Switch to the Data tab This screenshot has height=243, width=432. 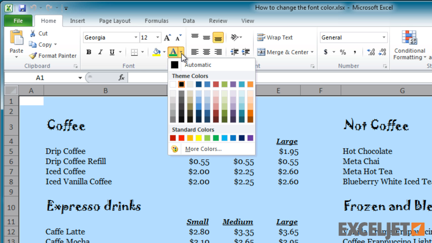(x=189, y=21)
